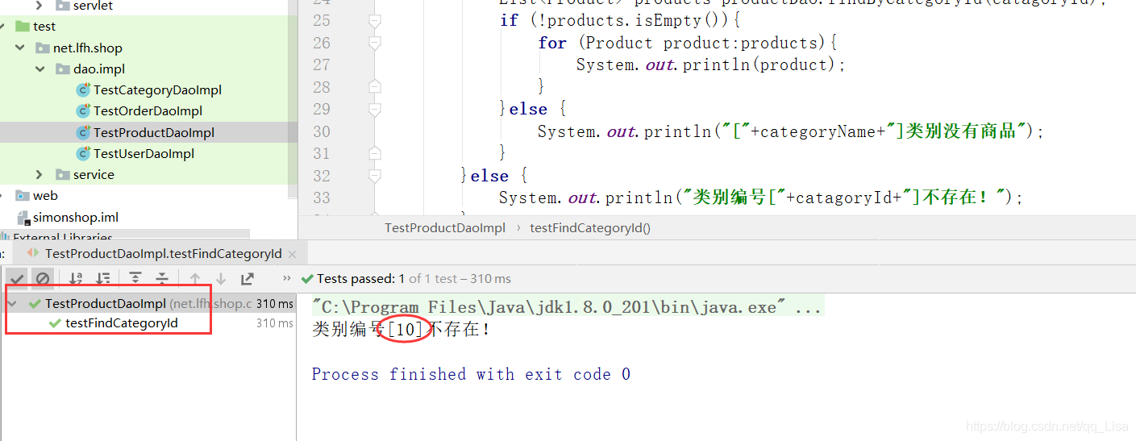Click the code line printing categoryName at line 30

(x=790, y=131)
